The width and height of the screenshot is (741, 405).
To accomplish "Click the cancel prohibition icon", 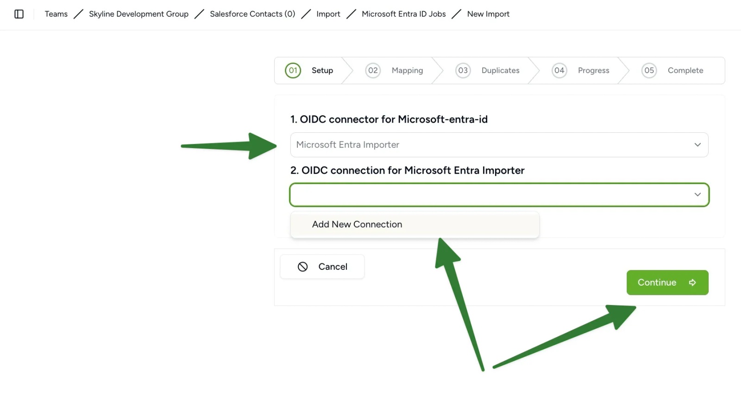I will pyautogui.click(x=303, y=267).
